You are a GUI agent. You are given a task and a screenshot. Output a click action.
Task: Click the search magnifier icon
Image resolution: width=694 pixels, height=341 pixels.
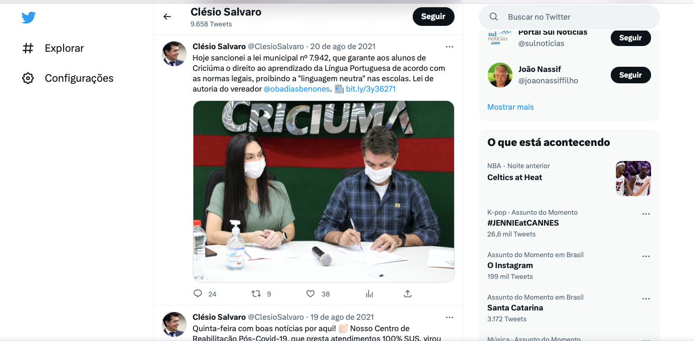tap(493, 17)
